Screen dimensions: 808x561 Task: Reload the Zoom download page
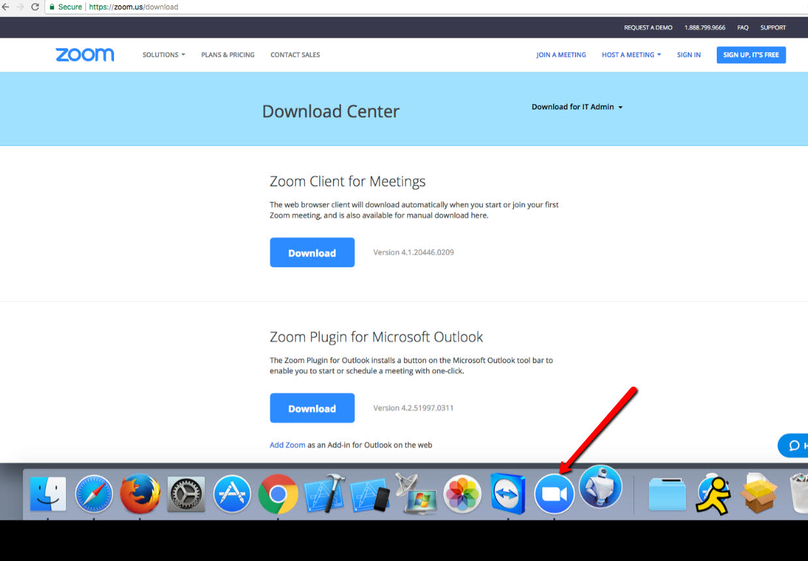pyautogui.click(x=35, y=7)
